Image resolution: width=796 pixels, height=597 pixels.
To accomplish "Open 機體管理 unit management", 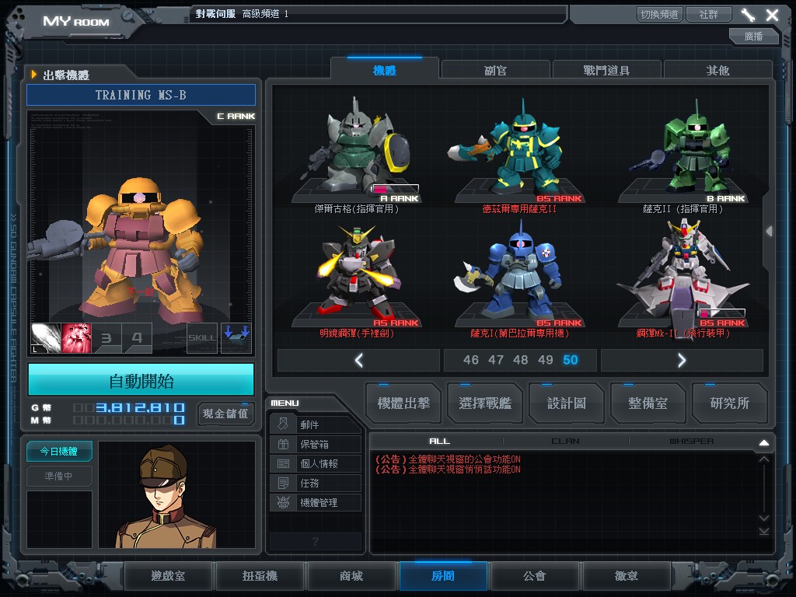I will (316, 503).
